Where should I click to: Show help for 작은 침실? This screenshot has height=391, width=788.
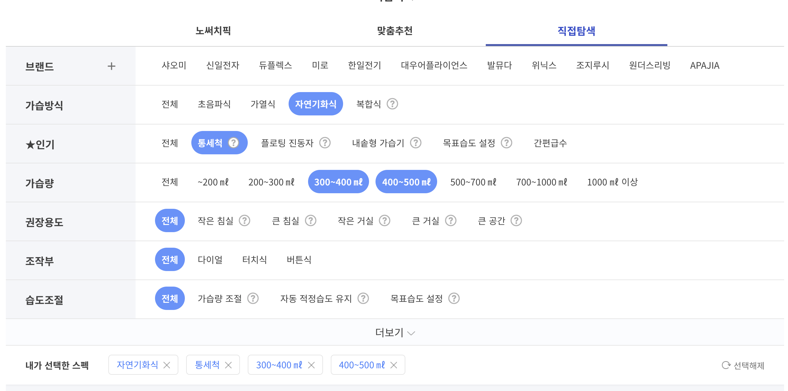[x=245, y=220]
